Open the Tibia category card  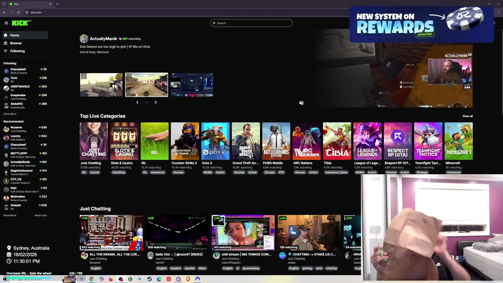[x=337, y=141]
